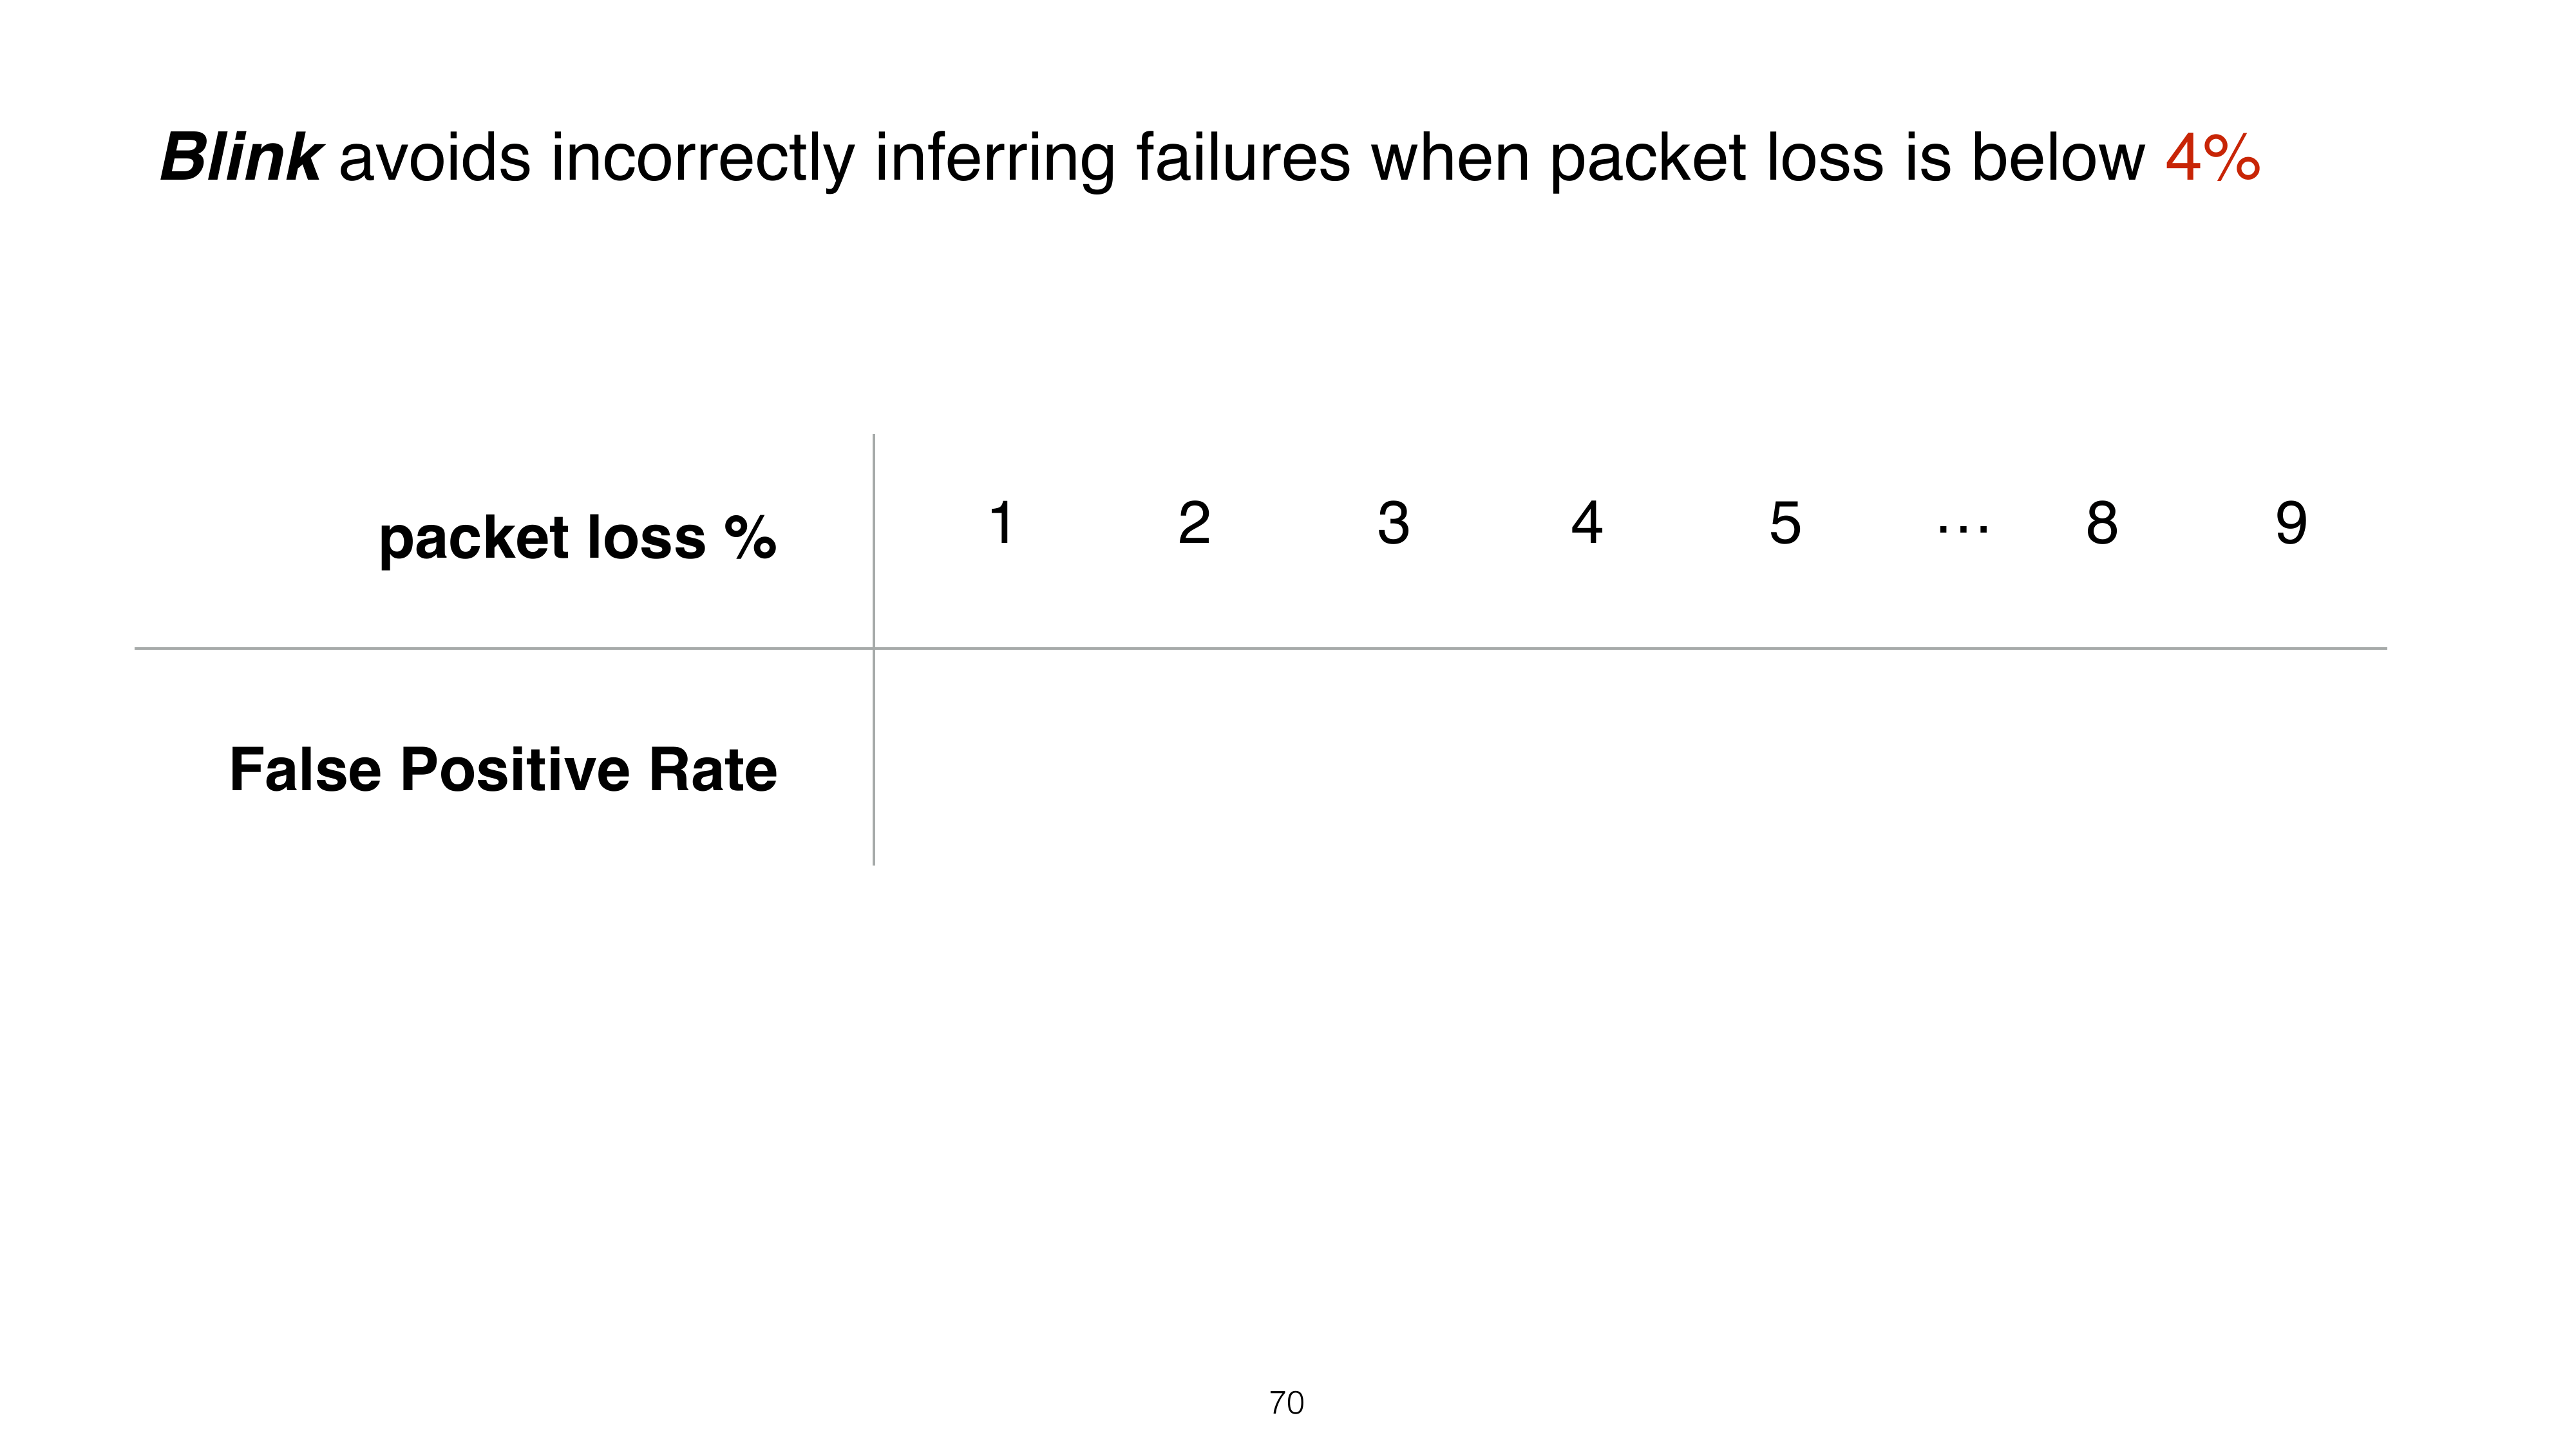Viewport: 2576px width, 1449px height.
Task: Click the word "avoids" in the title
Action: [435, 158]
